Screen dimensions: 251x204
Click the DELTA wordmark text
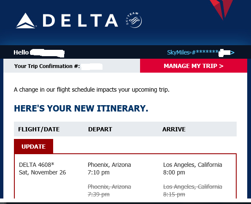[x=80, y=20]
